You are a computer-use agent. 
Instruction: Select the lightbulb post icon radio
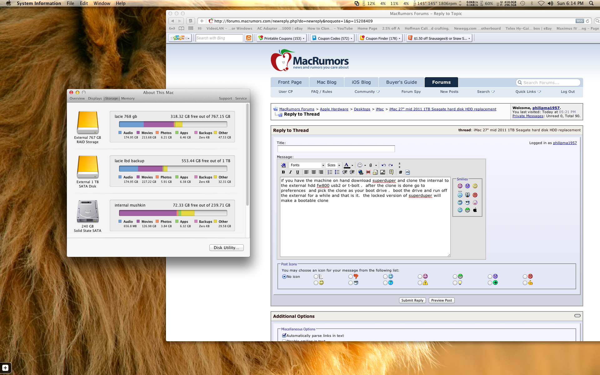coord(455,283)
